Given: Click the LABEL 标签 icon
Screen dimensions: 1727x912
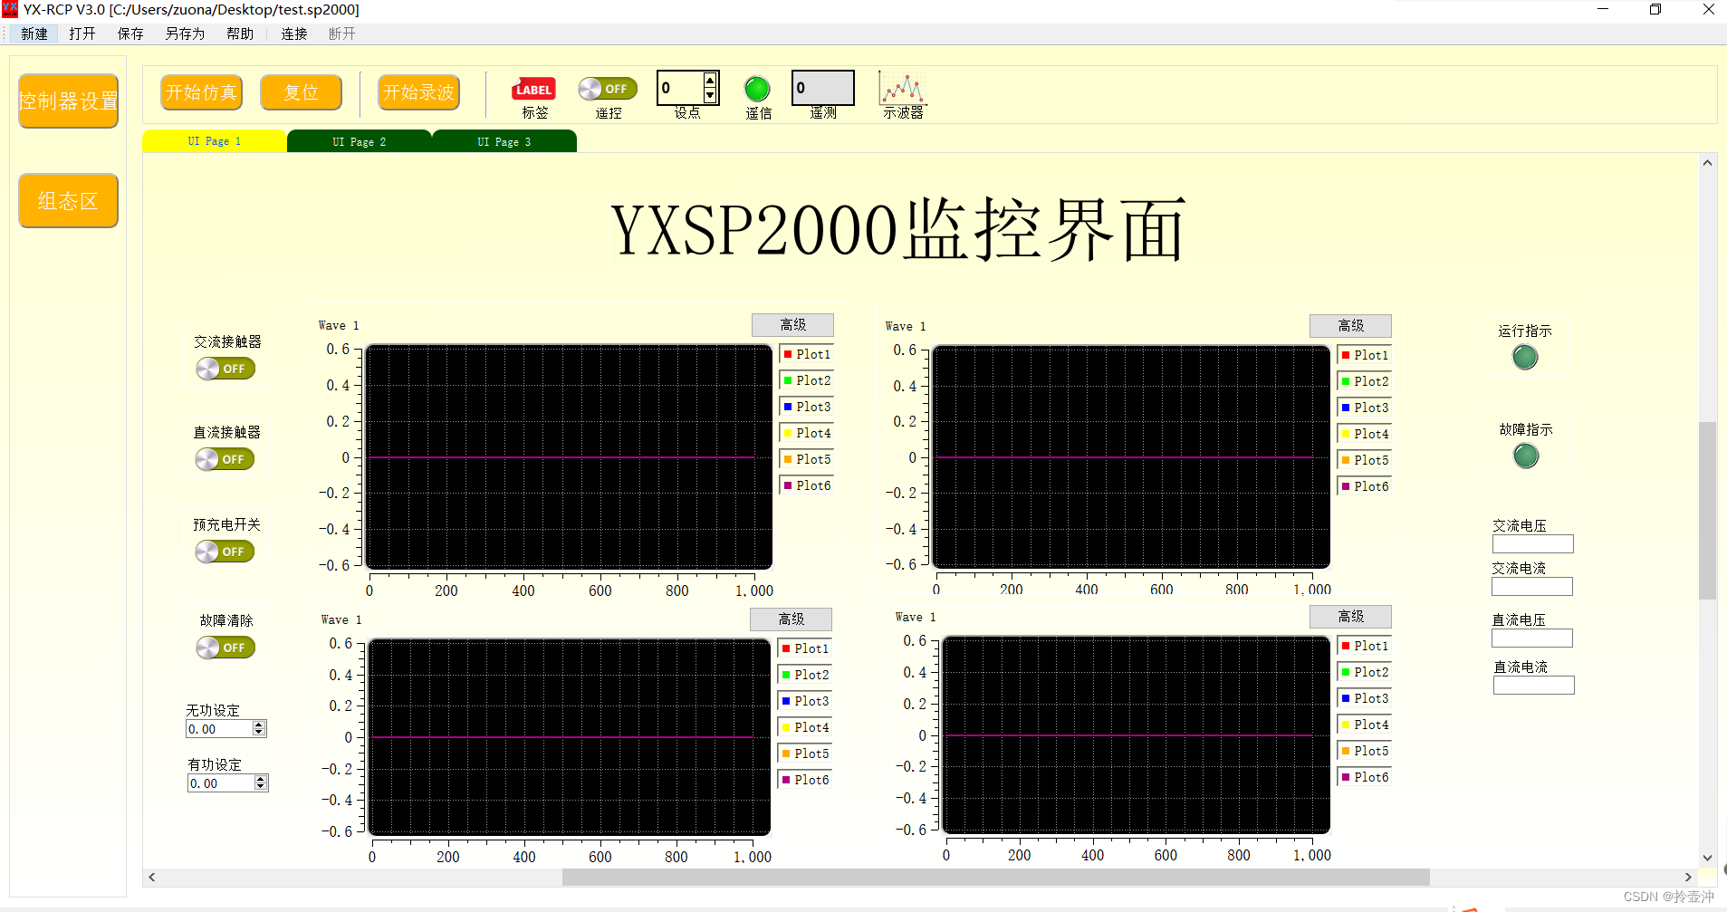Looking at the screenshot, I should tap(533, 88).
